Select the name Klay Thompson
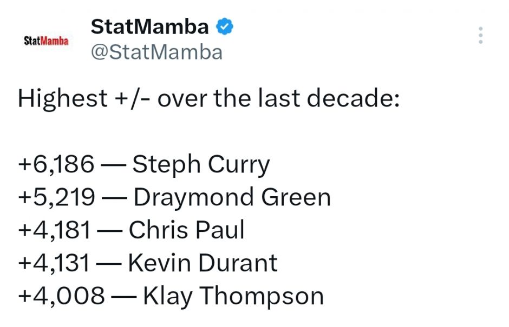509x327 pixels. [x=233, y=296]
